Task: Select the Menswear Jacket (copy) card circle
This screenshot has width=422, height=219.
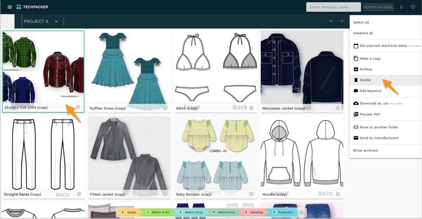Action: pos(338,108)
